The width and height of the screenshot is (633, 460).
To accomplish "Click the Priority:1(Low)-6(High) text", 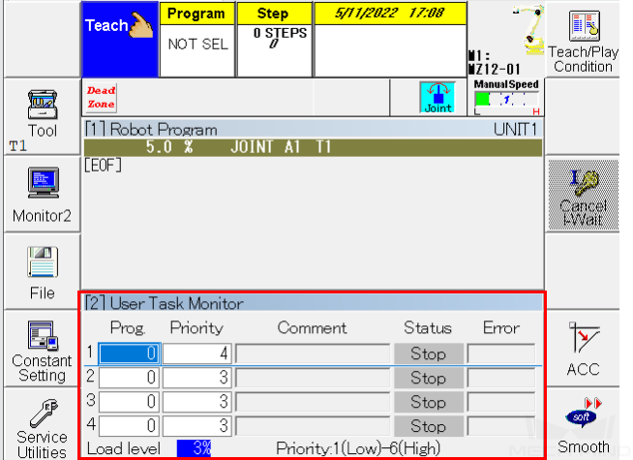I will [x=358, y=448].
